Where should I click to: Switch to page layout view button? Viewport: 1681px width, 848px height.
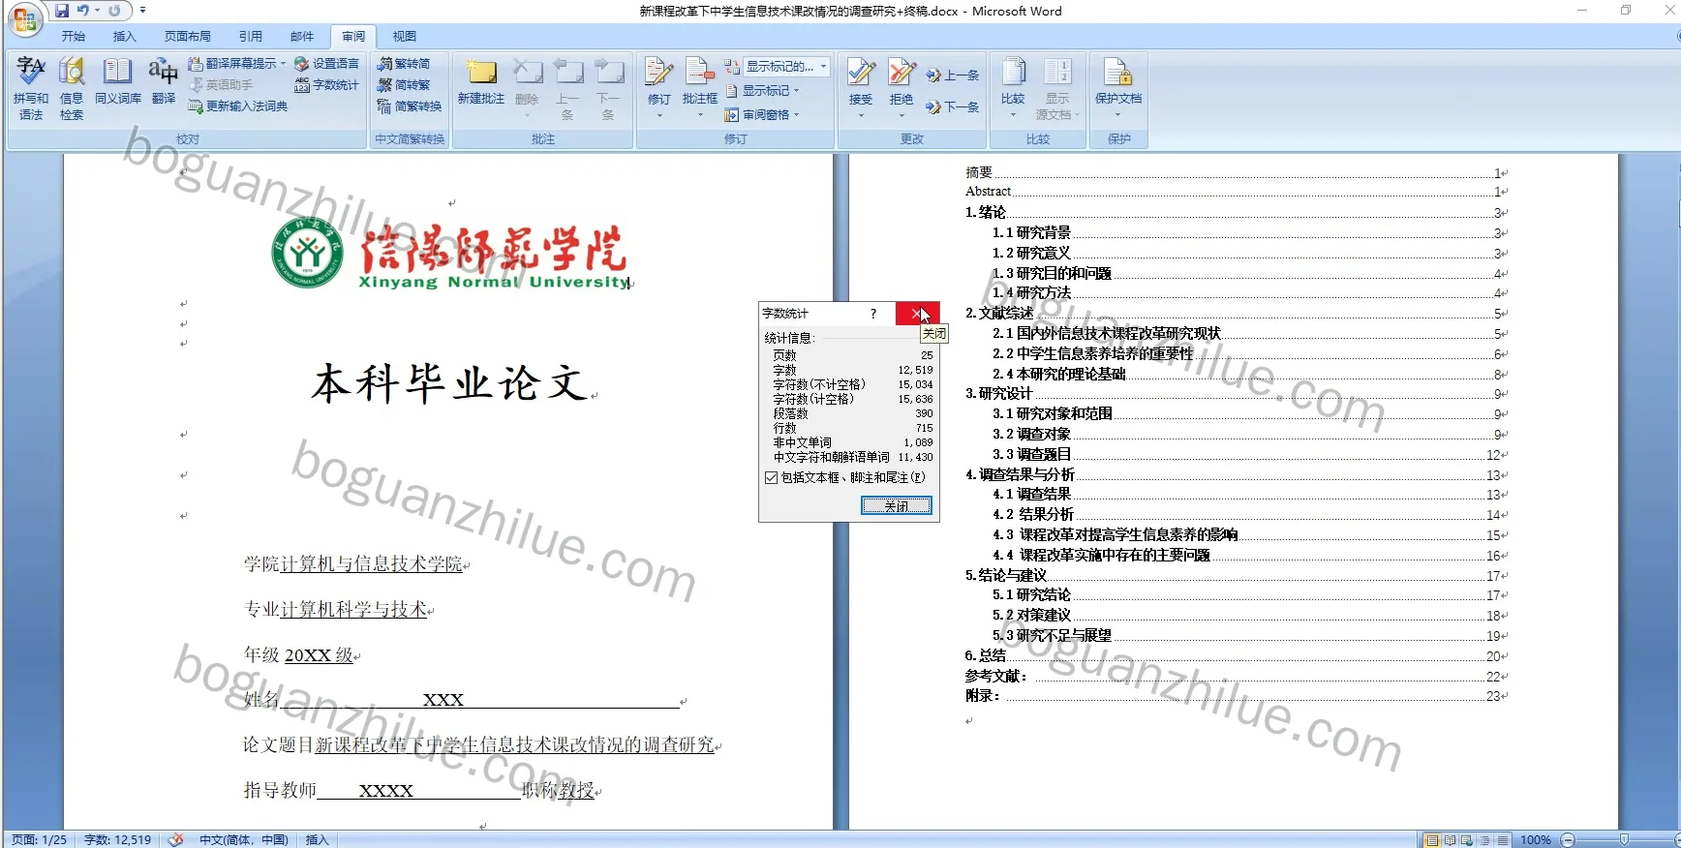point(1432,840)
